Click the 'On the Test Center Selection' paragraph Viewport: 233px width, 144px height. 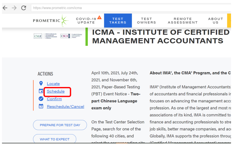tap(118, 132)
